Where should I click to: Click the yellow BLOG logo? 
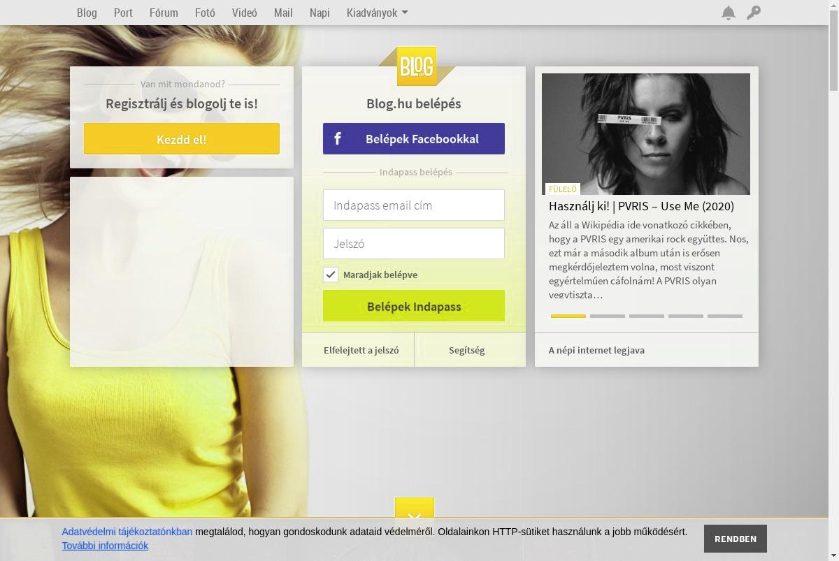click(417, 66)
